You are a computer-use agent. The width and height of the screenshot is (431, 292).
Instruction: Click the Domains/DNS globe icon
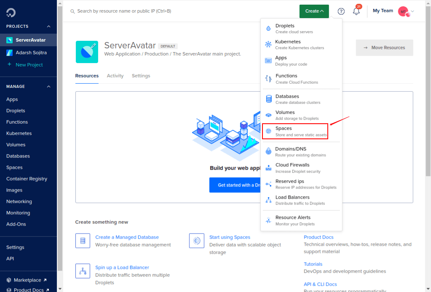[268, 151]
